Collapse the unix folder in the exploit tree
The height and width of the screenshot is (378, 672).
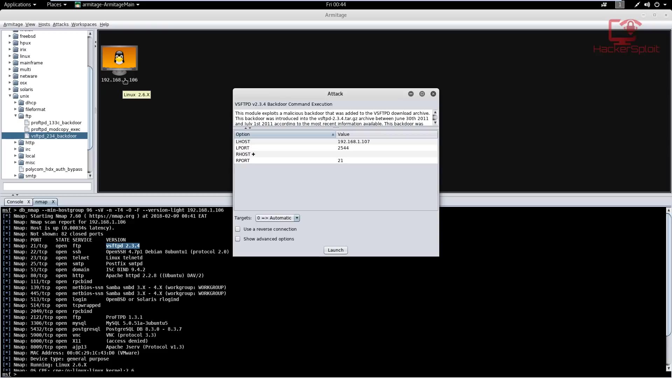pyautogui.click(x=10, y=96)
